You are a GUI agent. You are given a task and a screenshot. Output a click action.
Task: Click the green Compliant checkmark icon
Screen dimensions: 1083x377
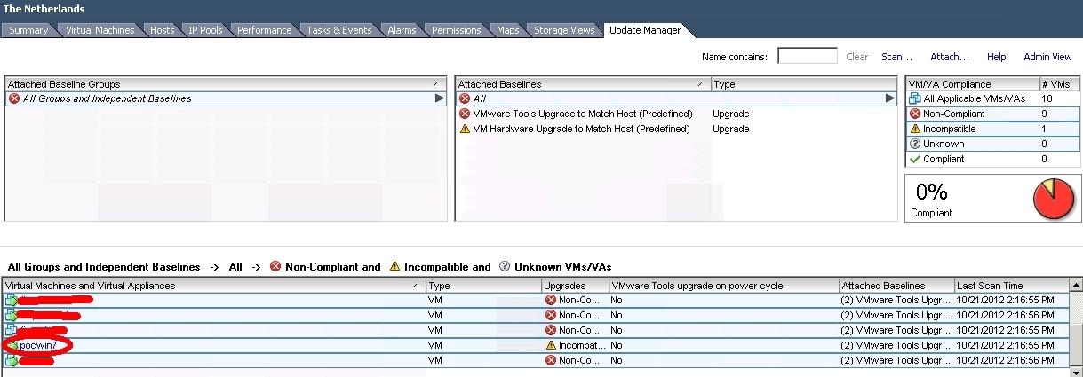click(x=914, y=159)
